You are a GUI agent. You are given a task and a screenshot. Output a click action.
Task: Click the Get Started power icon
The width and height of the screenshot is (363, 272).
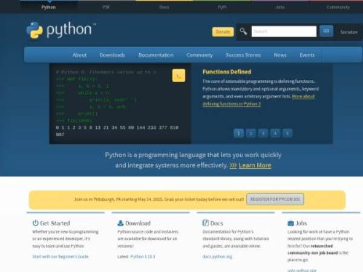tap(35, 223)
